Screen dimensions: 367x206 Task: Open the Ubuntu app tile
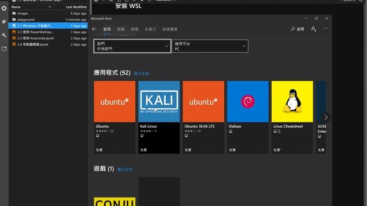tap(115, 117)
